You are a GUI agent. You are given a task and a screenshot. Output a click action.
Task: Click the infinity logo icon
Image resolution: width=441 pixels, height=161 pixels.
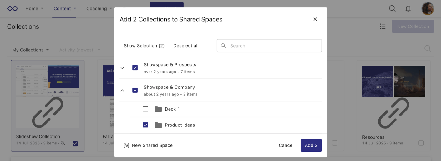(x=13, y=8)
